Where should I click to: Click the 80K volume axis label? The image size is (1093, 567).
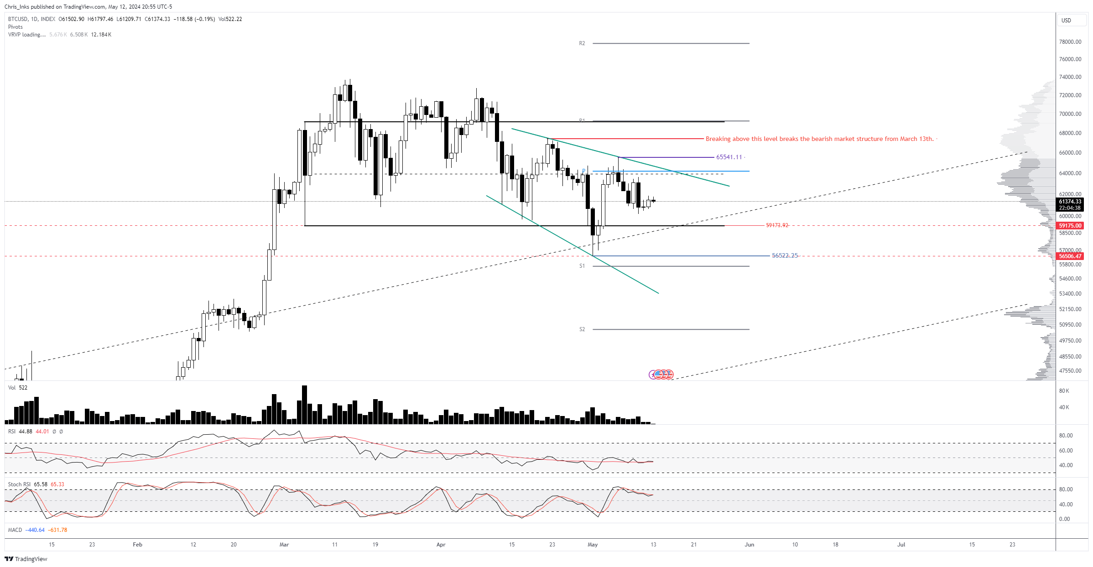pos(1064,391)
